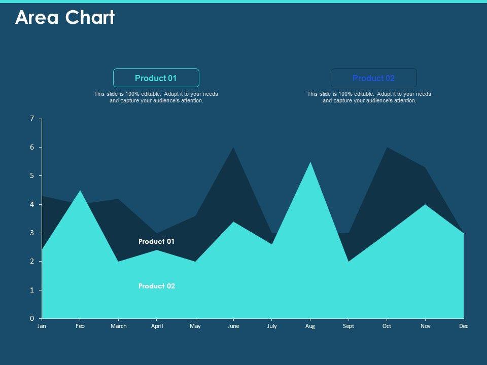Select the white Product 01 label inside chart
This screenshot has height=365, width=487.
tap(156, 241)
